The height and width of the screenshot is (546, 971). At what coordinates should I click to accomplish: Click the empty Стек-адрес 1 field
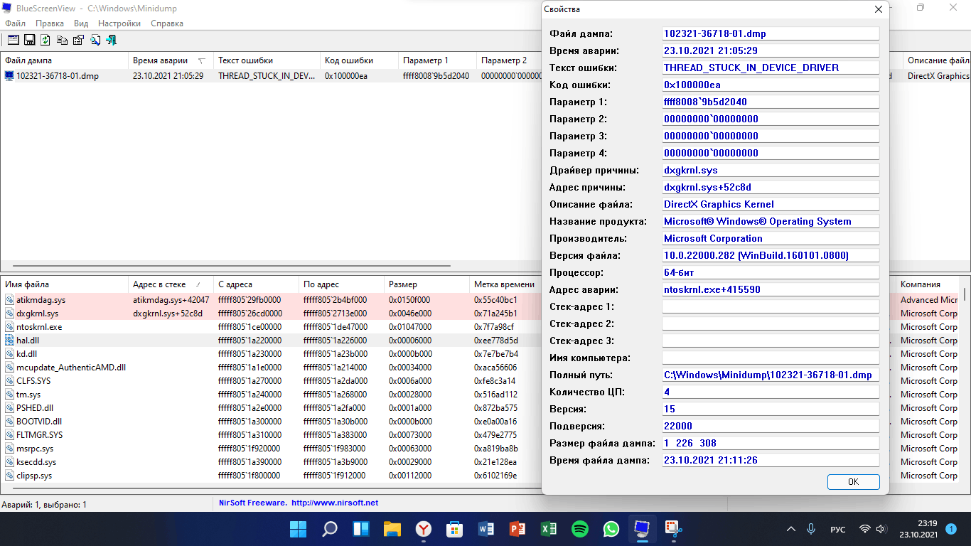[x=771, y=306]
